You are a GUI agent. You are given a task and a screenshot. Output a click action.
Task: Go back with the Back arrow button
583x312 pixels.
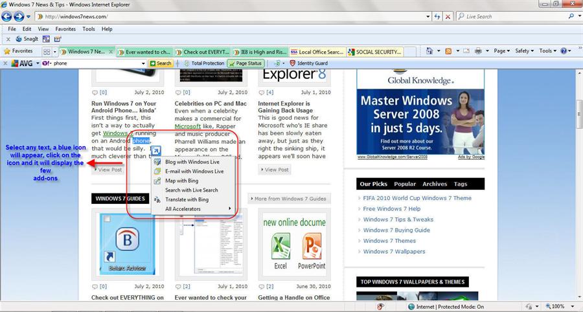(x=6, y=16)
